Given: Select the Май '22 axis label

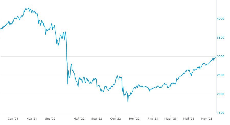Looking at the screenshot, I should (x=79, y=119).
